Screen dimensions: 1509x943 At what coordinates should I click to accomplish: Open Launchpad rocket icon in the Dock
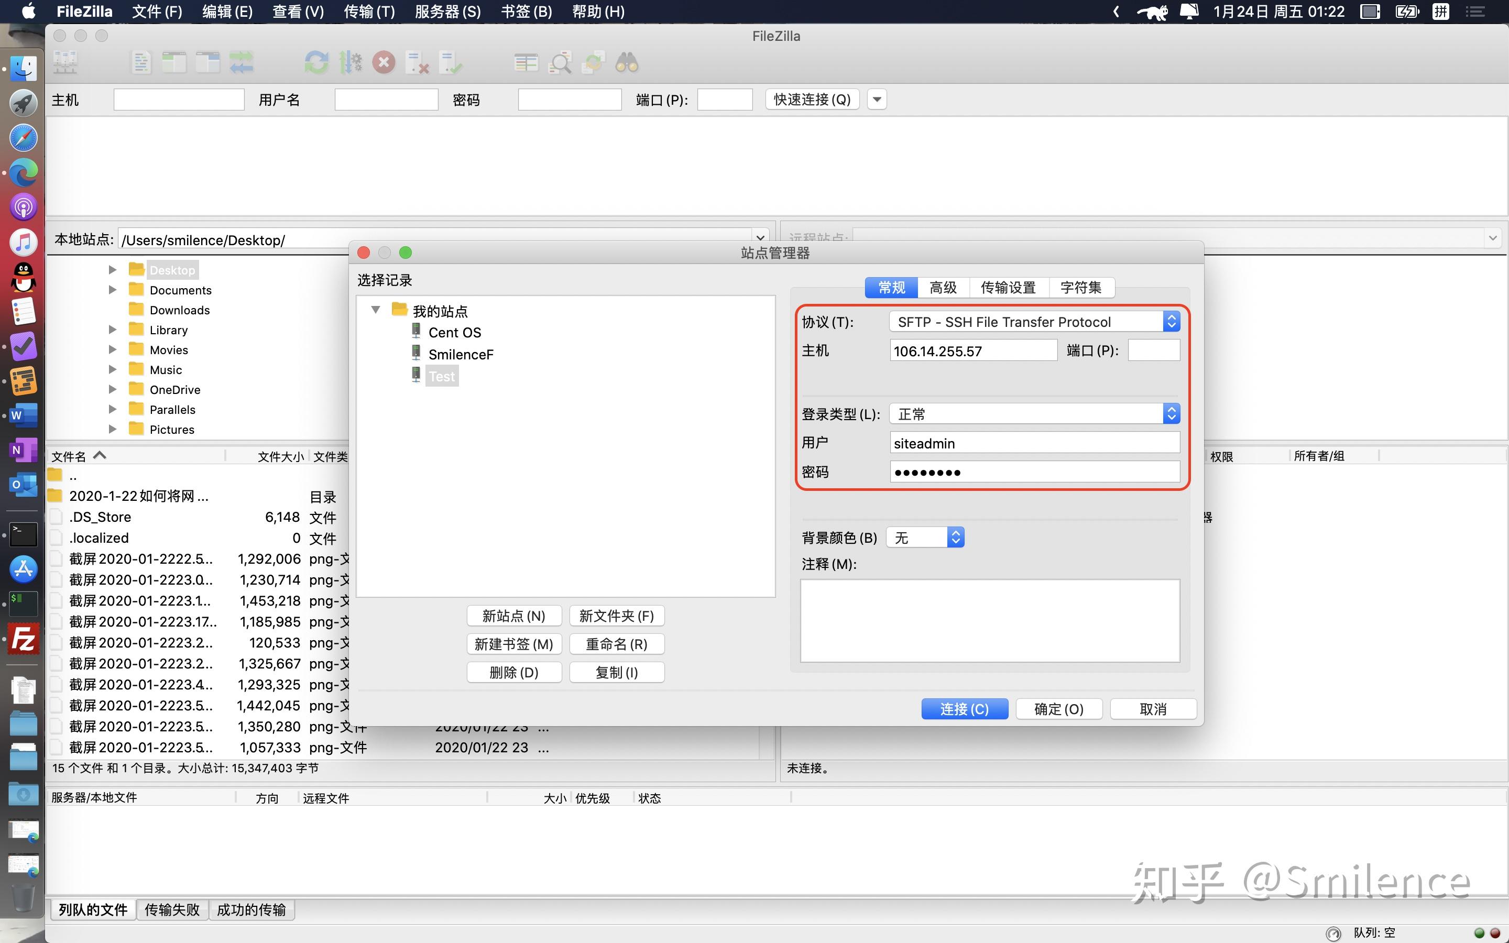[x=23, y=103]
